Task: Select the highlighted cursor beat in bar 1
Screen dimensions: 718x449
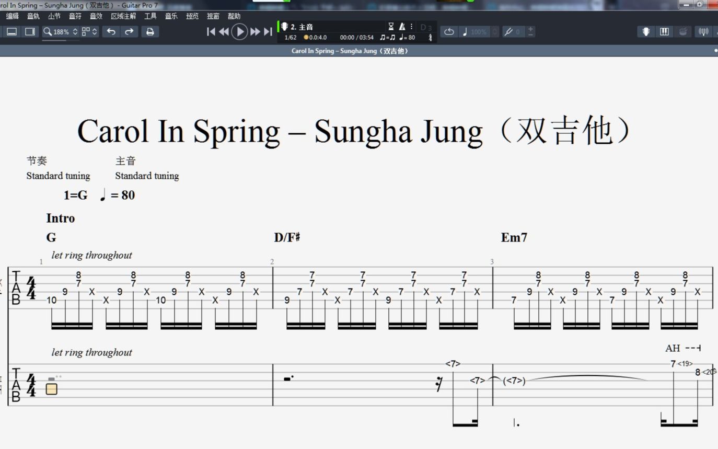Action: (x=51, y=389)
